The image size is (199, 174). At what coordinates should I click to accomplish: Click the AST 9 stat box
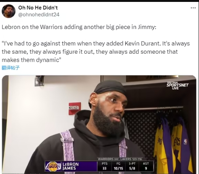point(146,166)
